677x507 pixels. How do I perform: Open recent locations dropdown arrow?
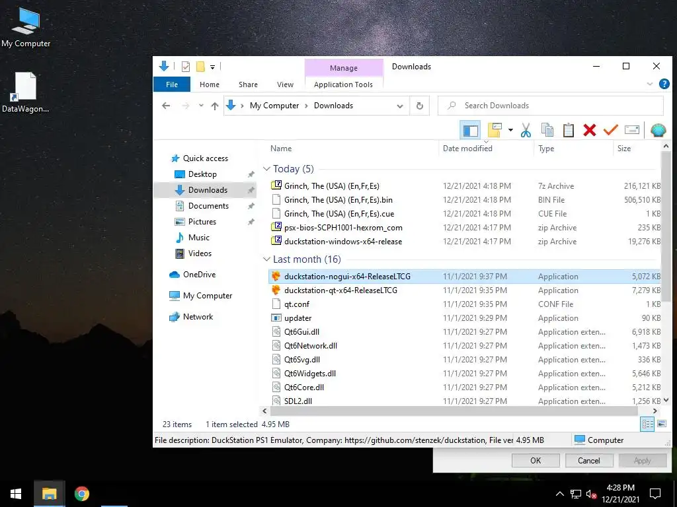pos(201,106)
